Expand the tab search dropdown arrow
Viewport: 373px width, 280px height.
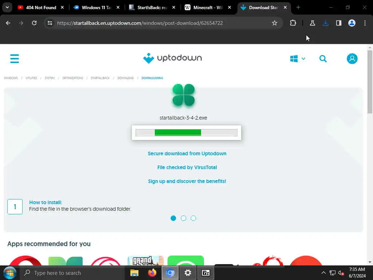7,7
